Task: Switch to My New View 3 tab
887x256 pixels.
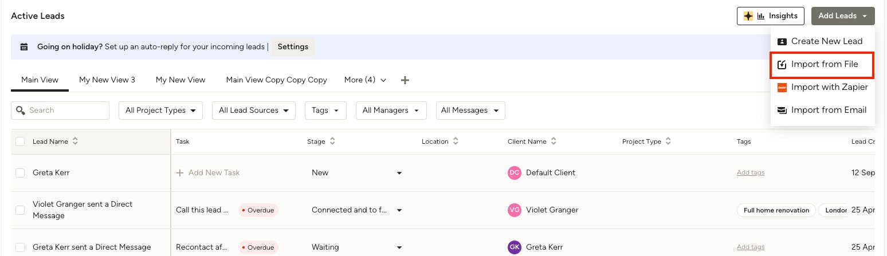Action: click(x=107, y=80)
